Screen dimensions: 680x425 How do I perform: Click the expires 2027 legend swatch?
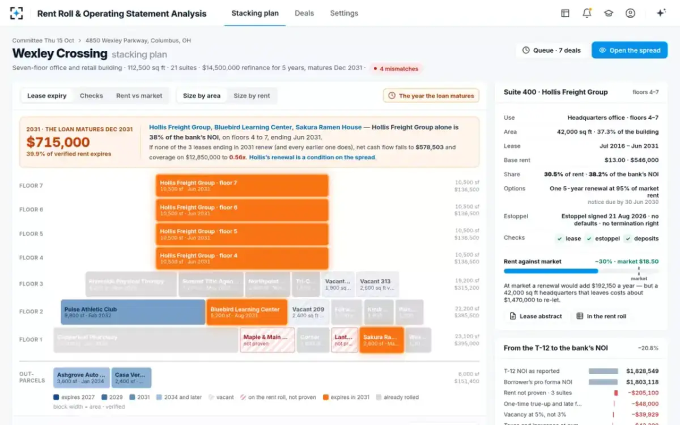pyautogui.click(x=56, y=397)
